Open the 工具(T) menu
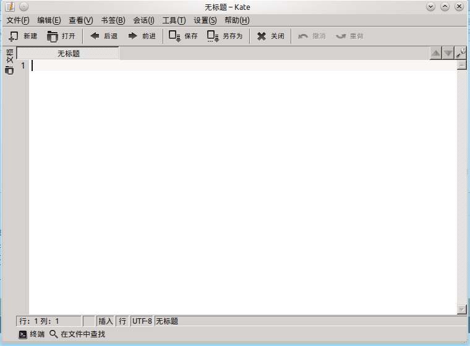470x346 pixels. tap(174, 20)
